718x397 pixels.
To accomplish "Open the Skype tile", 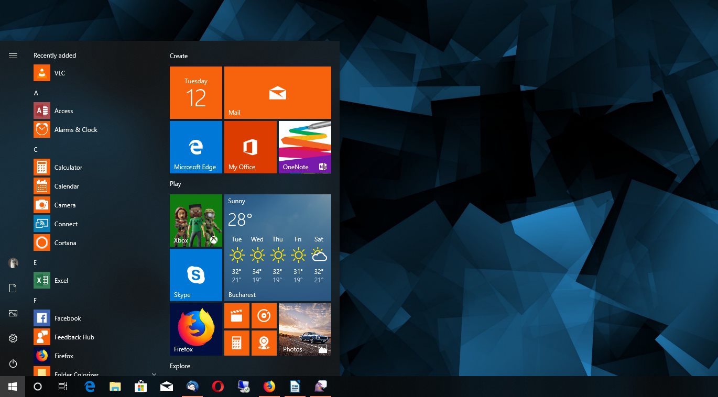I will 196,275.
